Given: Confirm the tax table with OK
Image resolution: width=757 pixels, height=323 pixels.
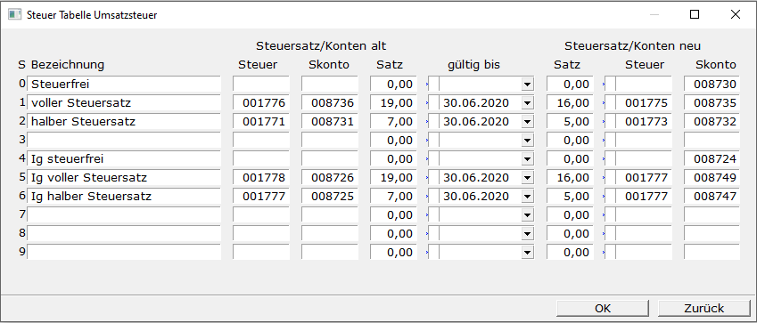Looking at the screenshot, I should 603,309.
